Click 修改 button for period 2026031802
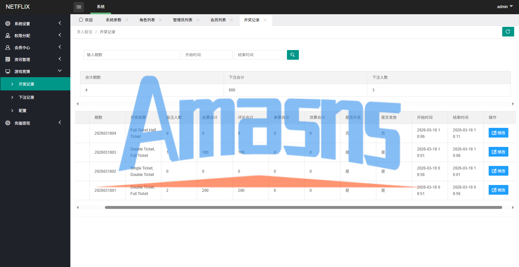This screenshot has height=267, width=519. click(498, 171)
